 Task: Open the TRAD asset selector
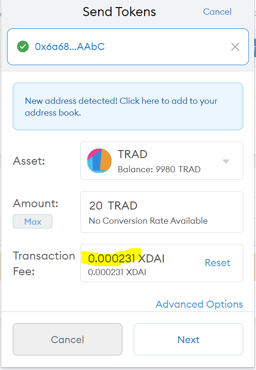tap(162, 160)
